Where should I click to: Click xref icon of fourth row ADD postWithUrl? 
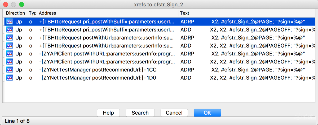tap(10, 46)
